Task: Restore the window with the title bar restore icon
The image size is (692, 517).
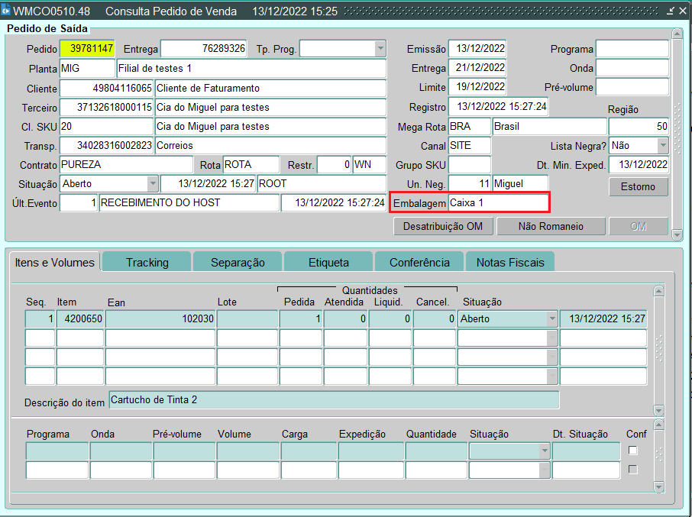Action: coord(671,11)
